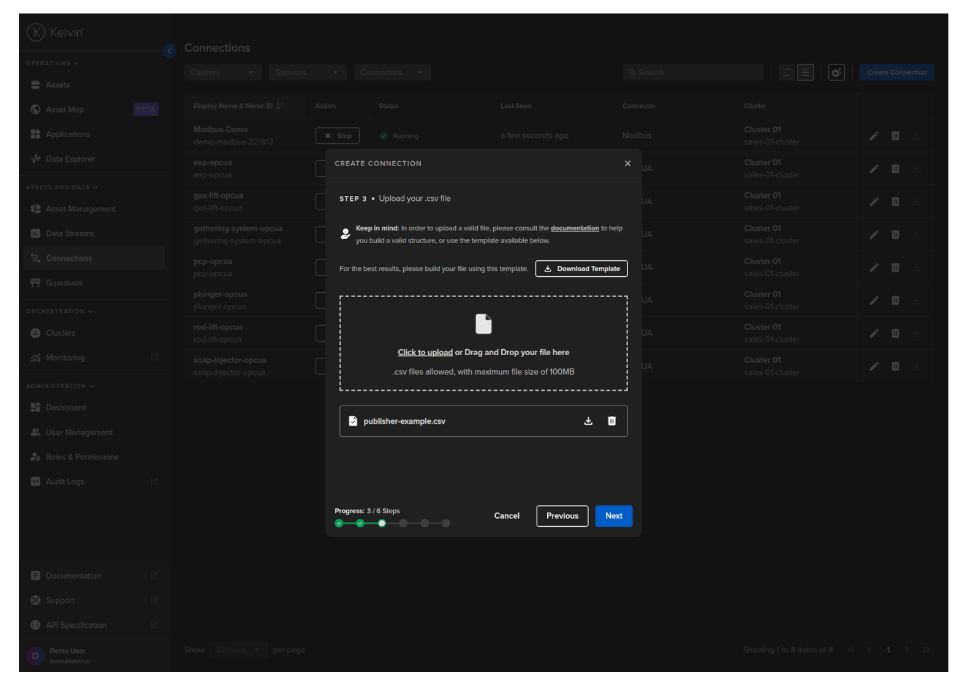Viewport: 968px width, 686px height.
Task: Click to upload link in drop zone
Action: point(425,352)
